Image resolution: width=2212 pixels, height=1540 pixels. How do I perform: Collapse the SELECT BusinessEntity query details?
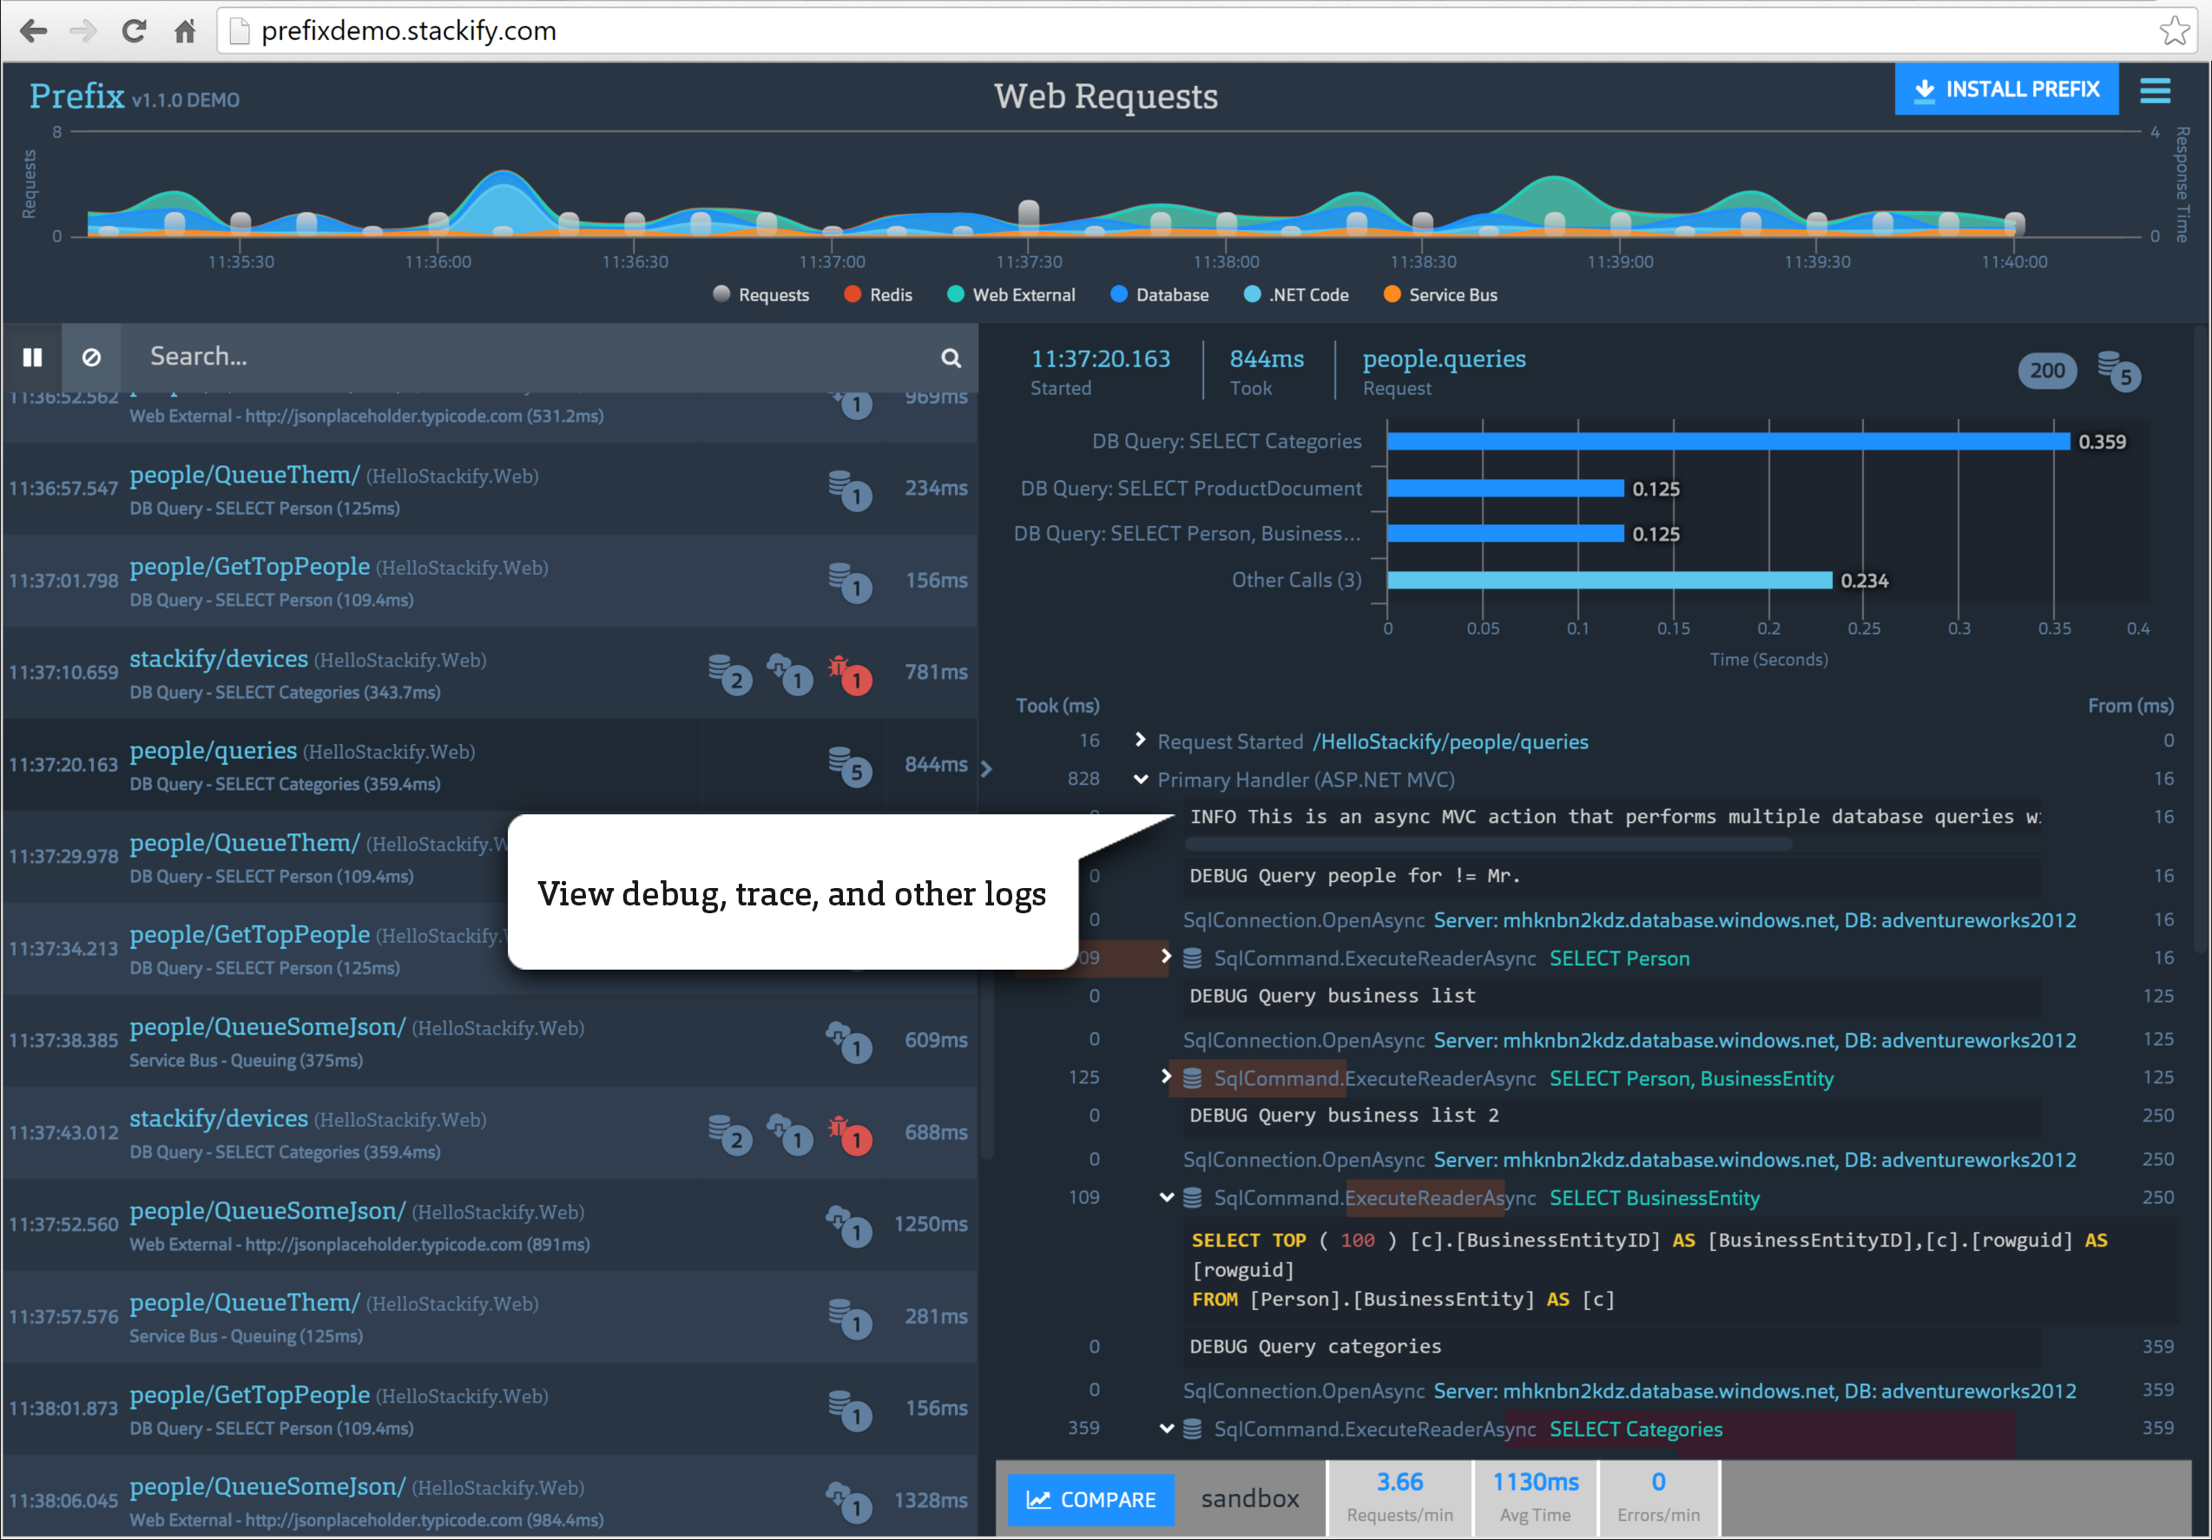(x=1167, y=1197)
